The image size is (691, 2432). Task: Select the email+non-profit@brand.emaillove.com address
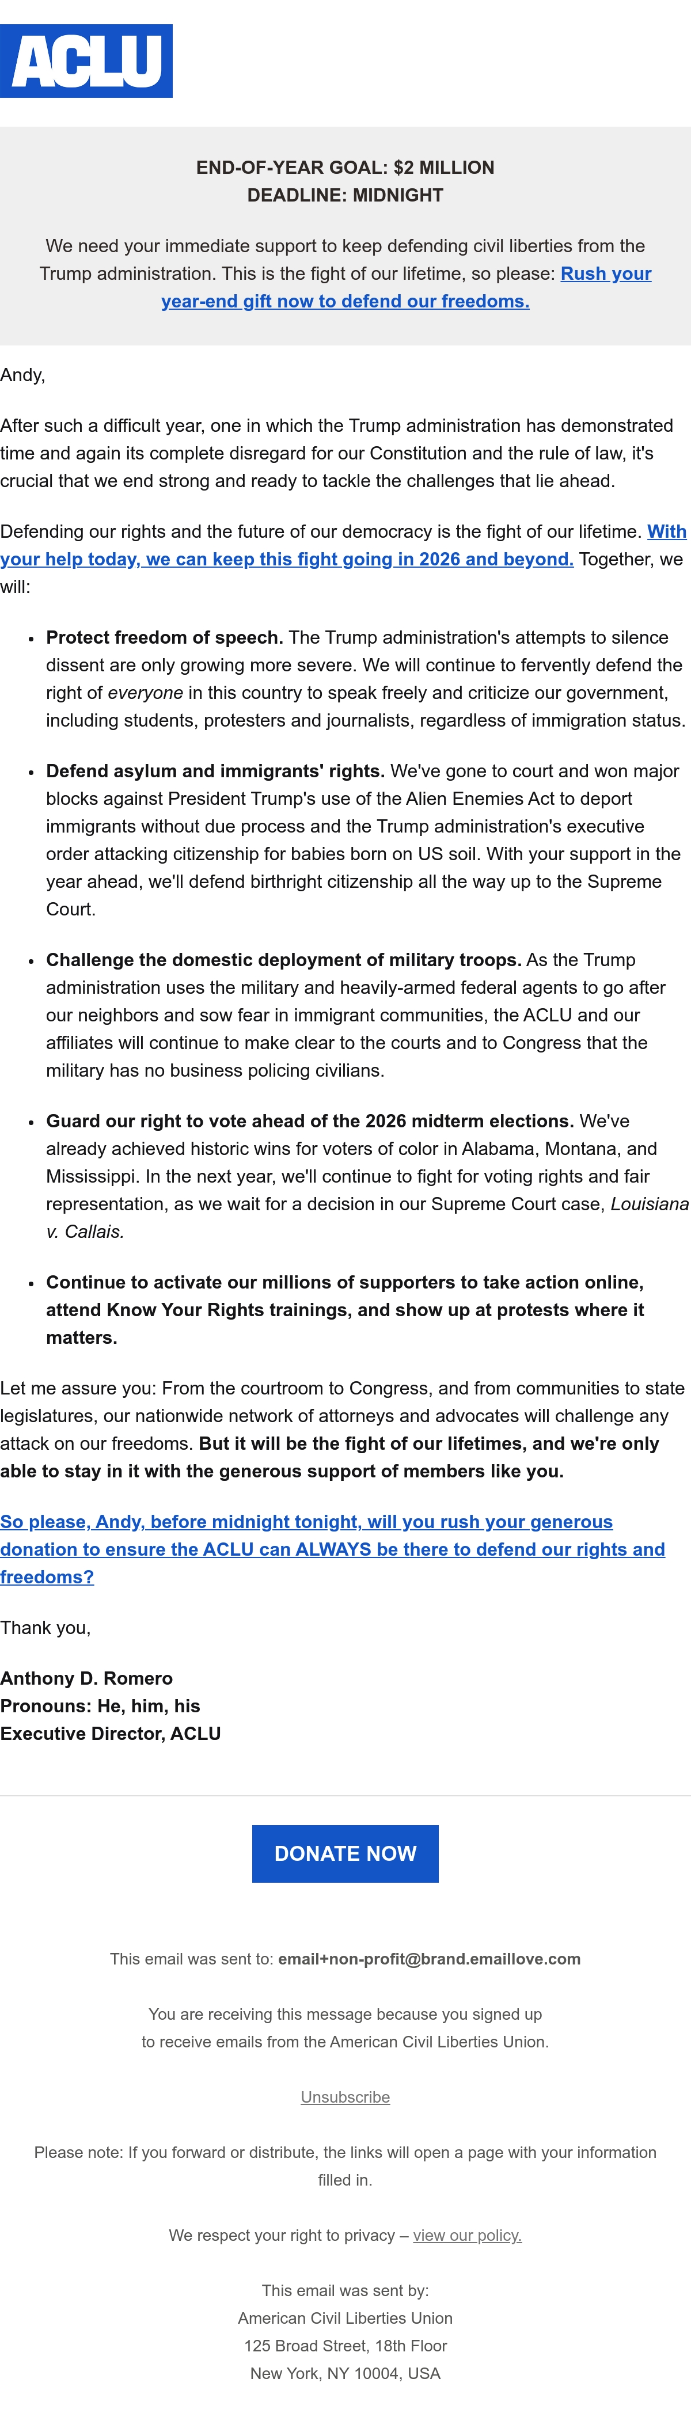pos(430,1959)
